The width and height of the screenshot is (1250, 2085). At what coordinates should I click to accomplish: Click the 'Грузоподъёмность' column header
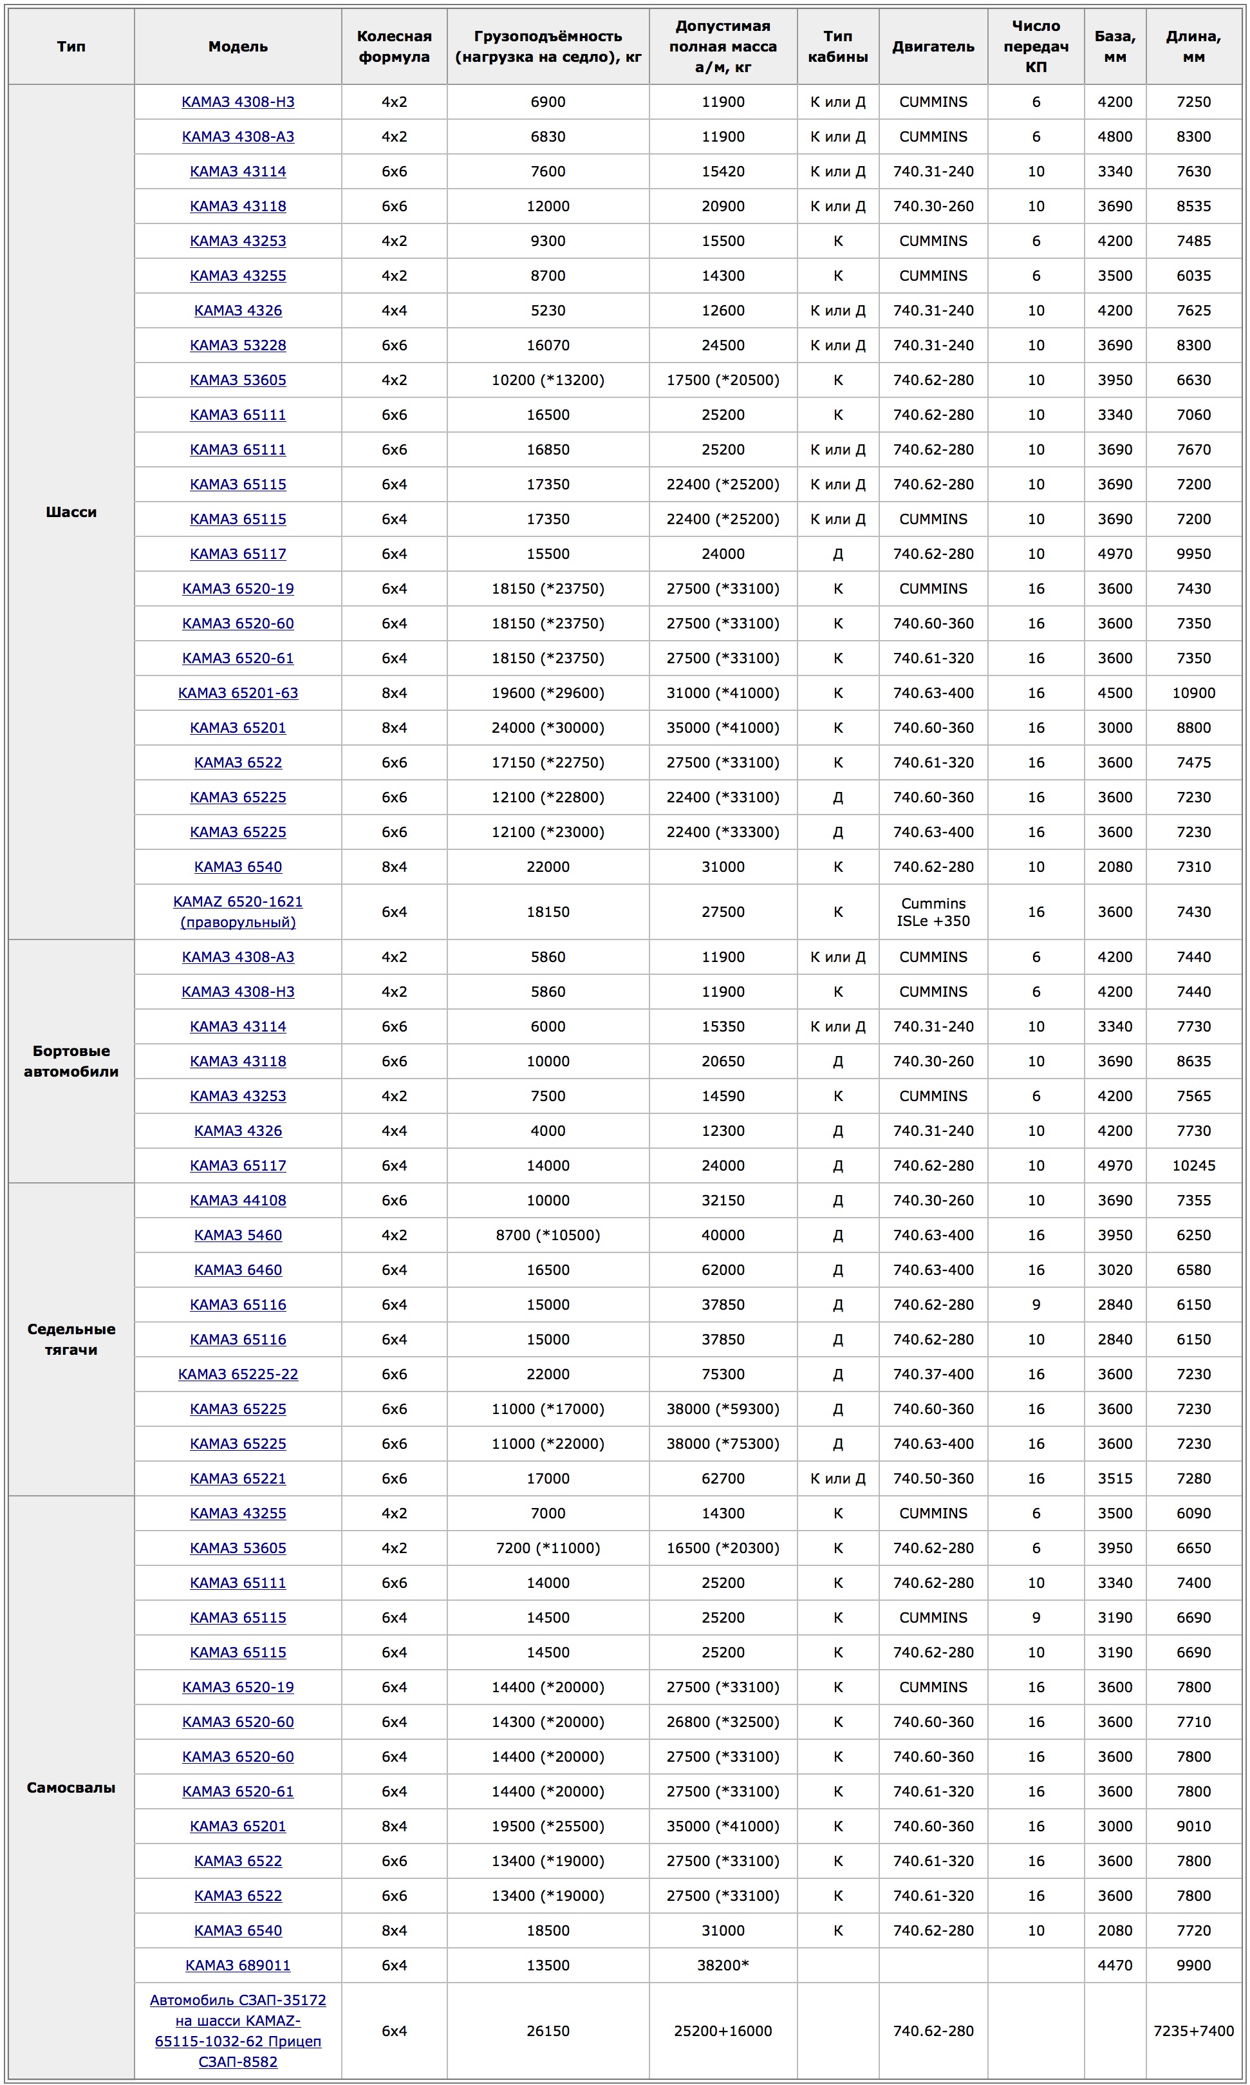pos(548,47)
